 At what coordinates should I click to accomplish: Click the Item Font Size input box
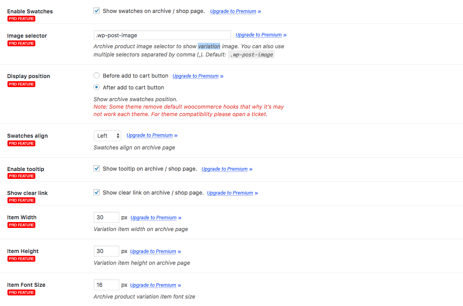point(106,285)
